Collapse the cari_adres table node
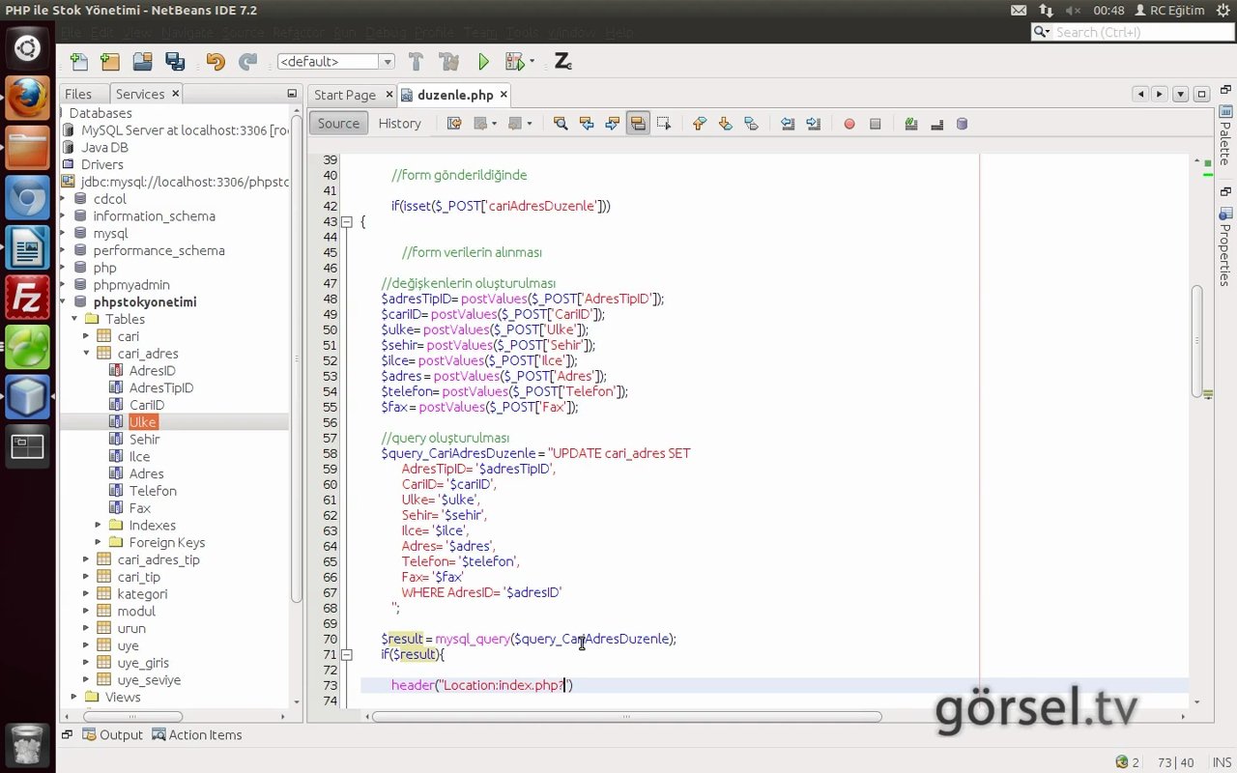 click(87, 354)
